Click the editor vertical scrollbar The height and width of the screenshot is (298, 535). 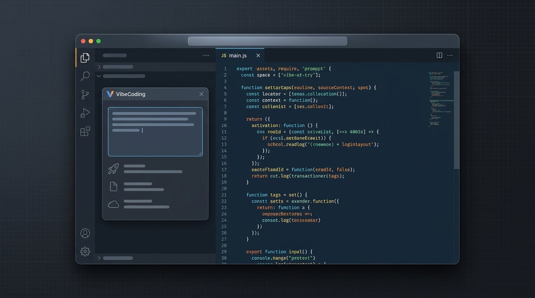click(x=456, y=120)
